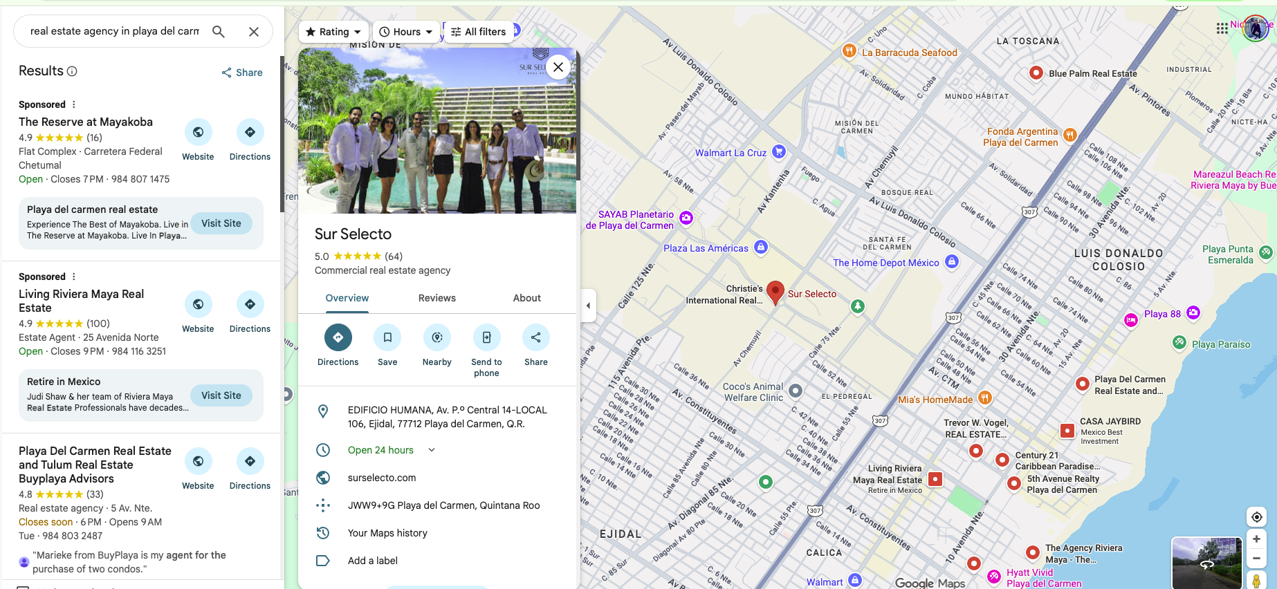Open the Google account avatar
Screen dimensions: 1277x589
[x=1255, y=28]
